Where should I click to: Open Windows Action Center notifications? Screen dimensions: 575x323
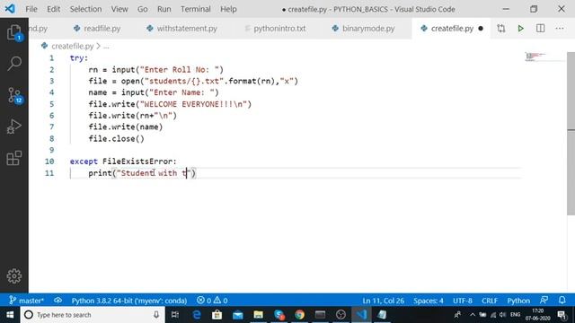tap(562, 315)
